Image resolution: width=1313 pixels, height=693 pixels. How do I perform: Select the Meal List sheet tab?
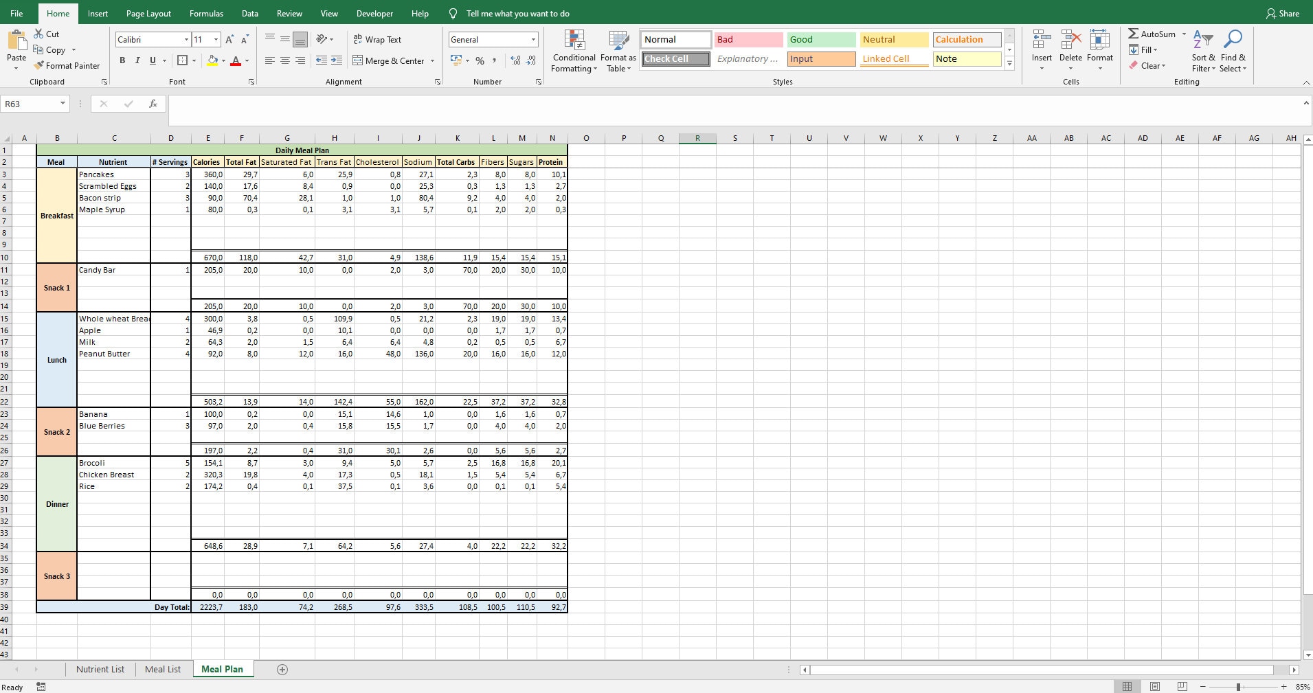click(x=161, y=668)
